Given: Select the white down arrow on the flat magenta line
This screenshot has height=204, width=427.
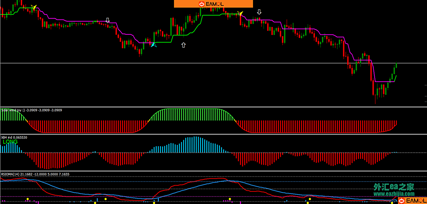Looking at the screenshot, I should click(107, 20).
